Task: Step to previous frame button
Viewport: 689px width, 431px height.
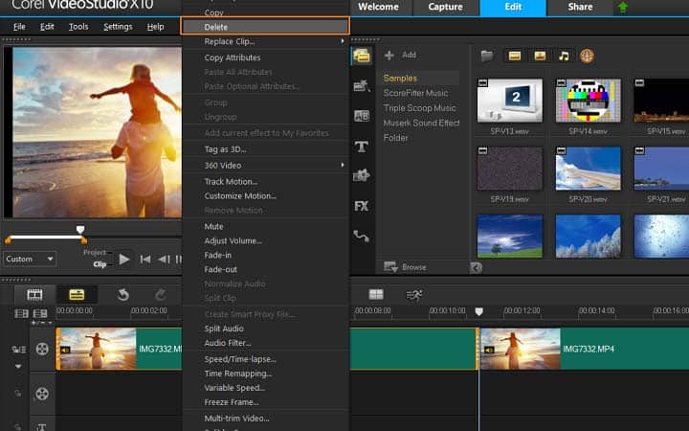Action: pyautogui.click(x=164, y=259)
